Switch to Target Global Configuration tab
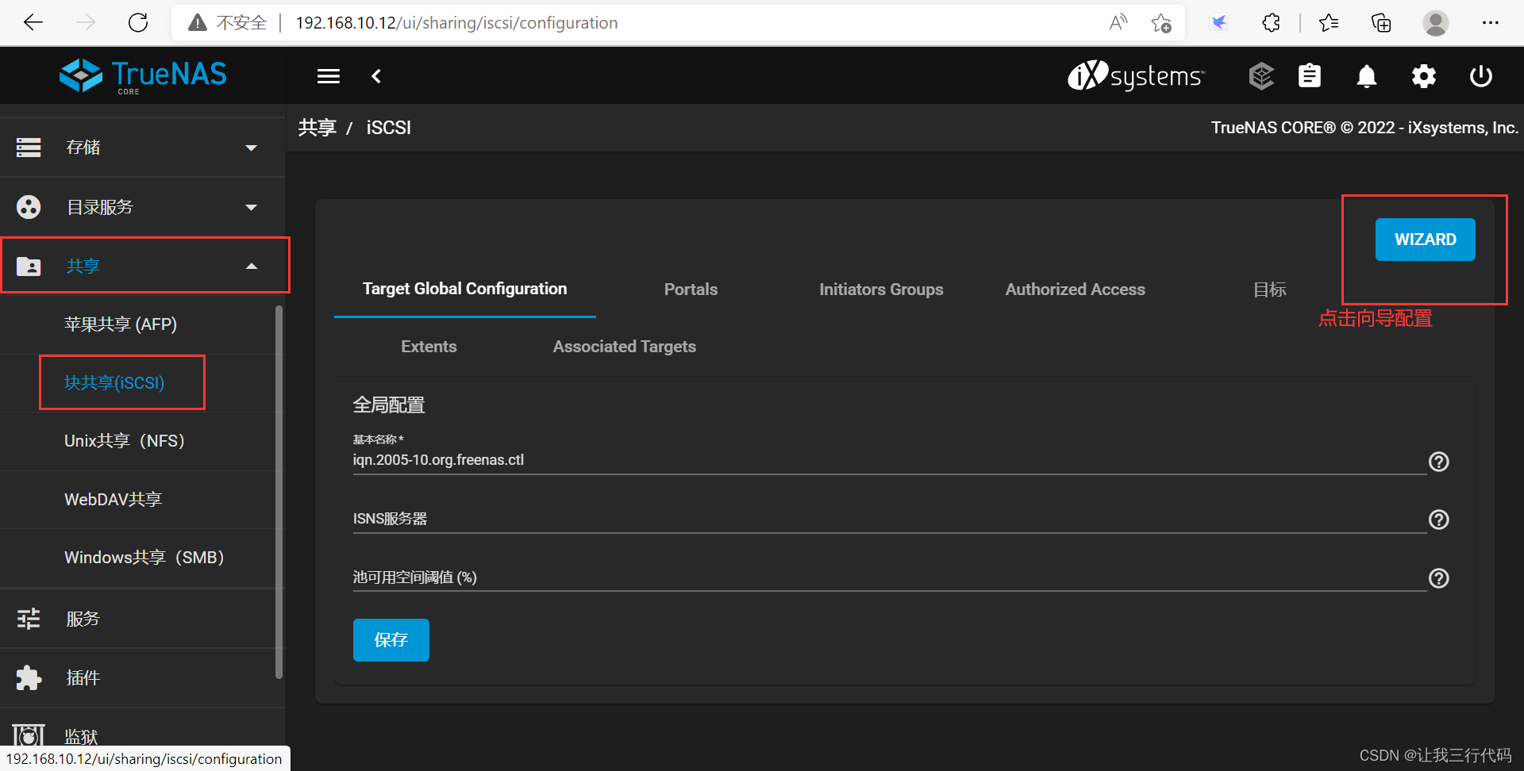Viewport: 1524px width, 771px height. pos(465,289)
